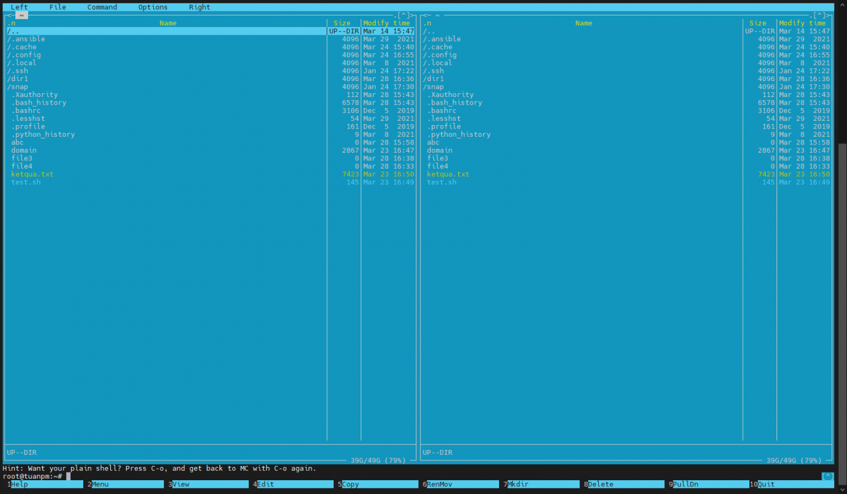The image size is (847, 494).
Task: Open the left panel's directory history list
Action: [404, 15]
